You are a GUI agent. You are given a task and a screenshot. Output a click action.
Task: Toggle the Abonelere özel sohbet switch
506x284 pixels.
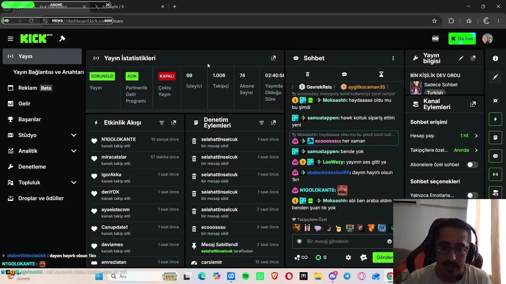click(472, 164)
